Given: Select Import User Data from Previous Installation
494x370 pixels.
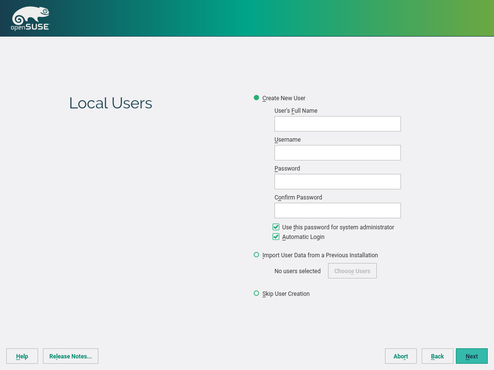Looking at the screenshot, I should pos(257,255).
